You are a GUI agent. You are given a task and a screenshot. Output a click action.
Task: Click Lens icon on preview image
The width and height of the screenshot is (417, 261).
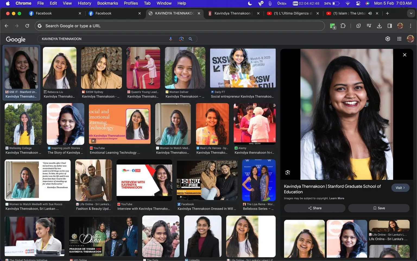coord(288,172)
